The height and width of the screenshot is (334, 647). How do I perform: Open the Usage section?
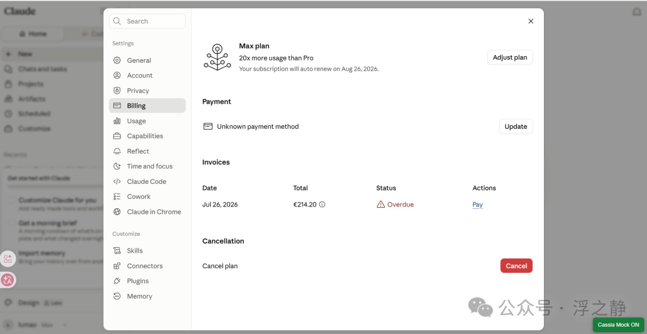pyautogui.click(x=147, y=121)
